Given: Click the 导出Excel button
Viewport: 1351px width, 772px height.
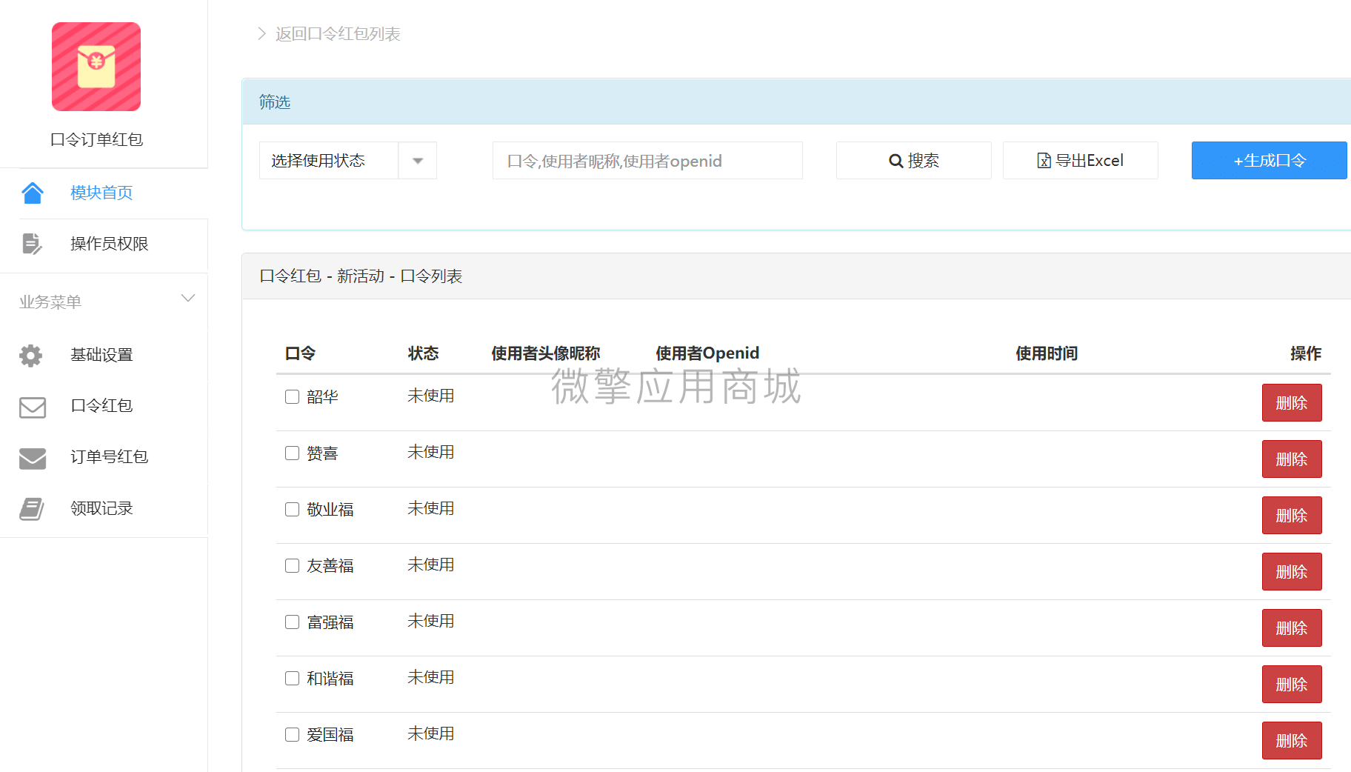Looking at the screenshot, I should (x=1081, y=161).
